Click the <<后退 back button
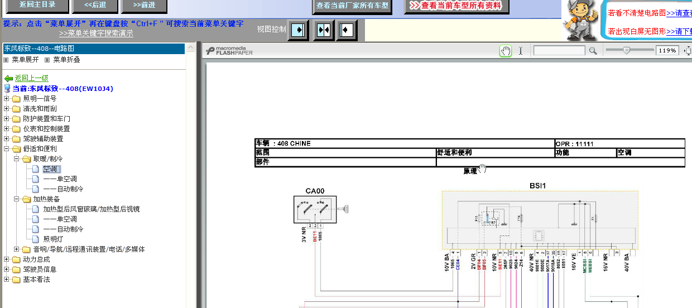This screenshot has height=308, width=692. [96, 6]
